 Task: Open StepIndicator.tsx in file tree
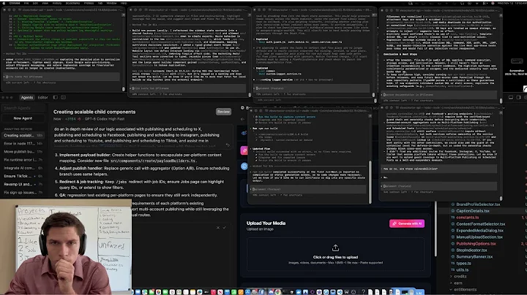[x=471, y=250]
